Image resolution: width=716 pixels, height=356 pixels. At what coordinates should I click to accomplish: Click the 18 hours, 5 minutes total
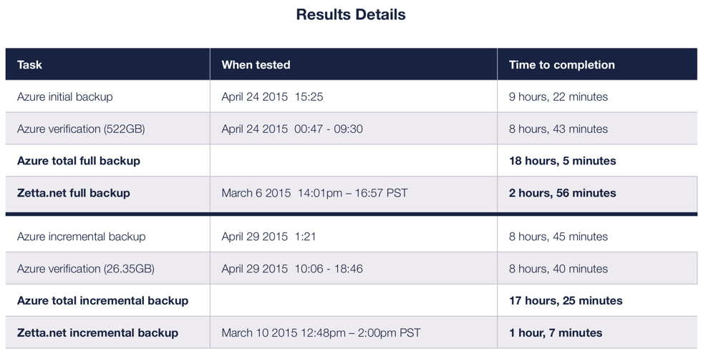[x=563, y=161]
